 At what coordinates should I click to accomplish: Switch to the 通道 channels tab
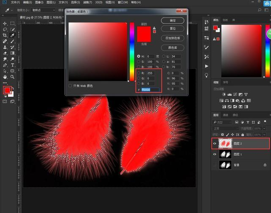pyautogui.click(x=226, y=115)
